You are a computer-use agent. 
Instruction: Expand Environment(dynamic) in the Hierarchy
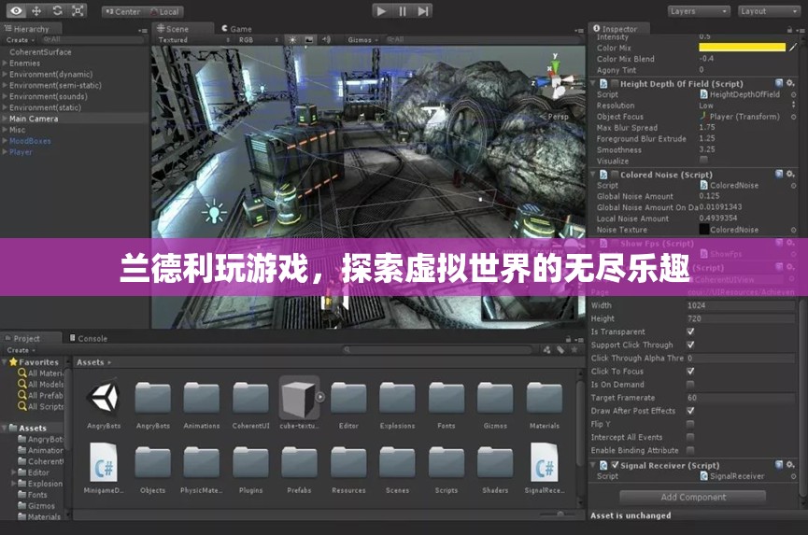pos(5,74)
